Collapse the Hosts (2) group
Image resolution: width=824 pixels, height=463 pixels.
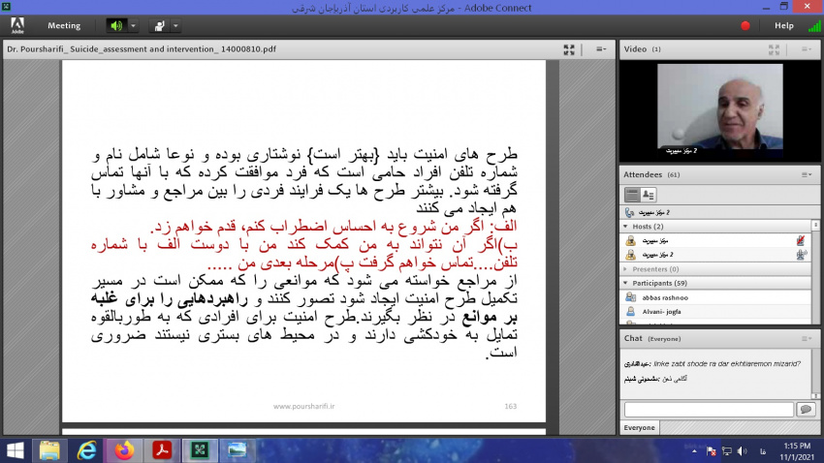click(627, 226)
